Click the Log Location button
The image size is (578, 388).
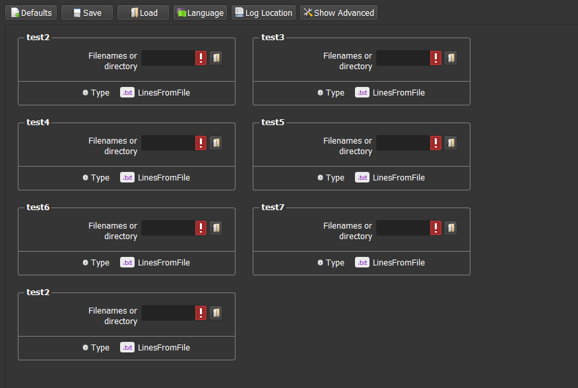tap(263, 13)
